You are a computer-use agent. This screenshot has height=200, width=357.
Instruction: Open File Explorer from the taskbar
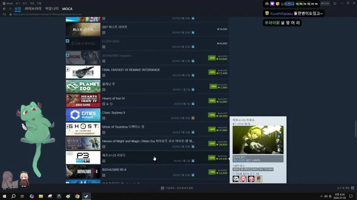41,196
